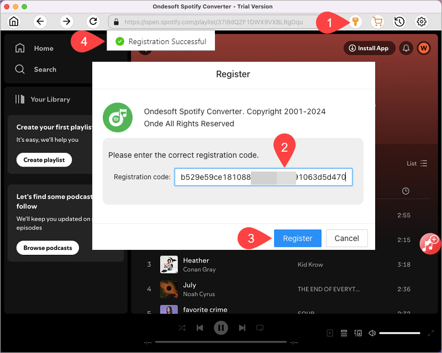
Task: Click the Registration Successful notification
Action: [161, 41]
